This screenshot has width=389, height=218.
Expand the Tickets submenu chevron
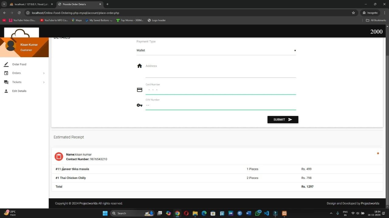[x=44, y=82]
